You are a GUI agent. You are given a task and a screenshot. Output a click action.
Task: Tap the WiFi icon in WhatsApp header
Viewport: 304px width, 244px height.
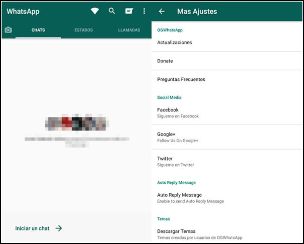click(95, 11)
